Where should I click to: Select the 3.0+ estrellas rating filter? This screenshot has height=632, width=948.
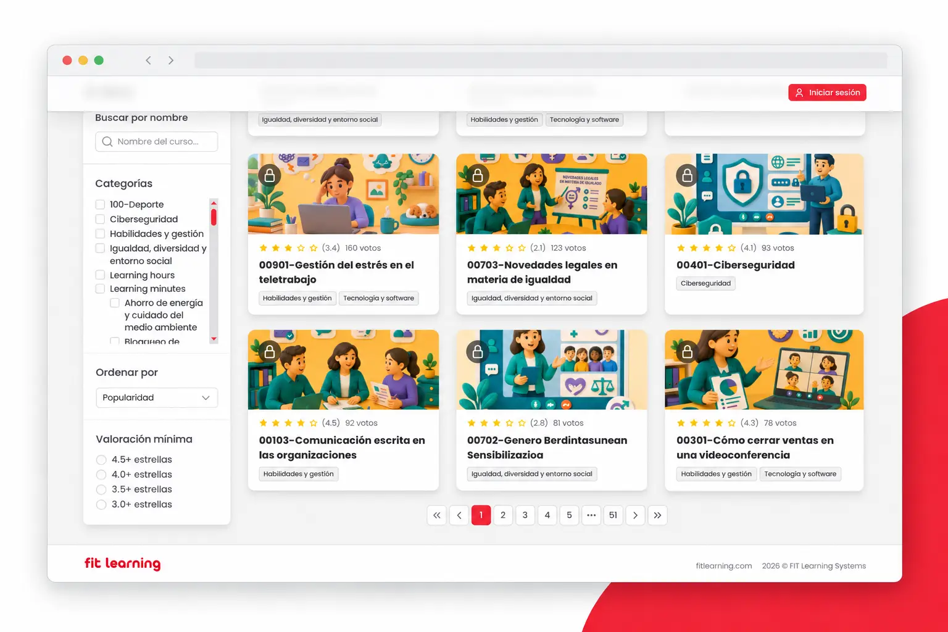tap(101, 505)
